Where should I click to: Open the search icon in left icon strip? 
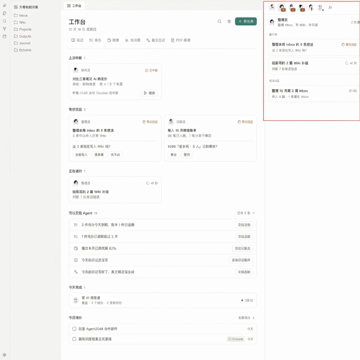[4, 21]
